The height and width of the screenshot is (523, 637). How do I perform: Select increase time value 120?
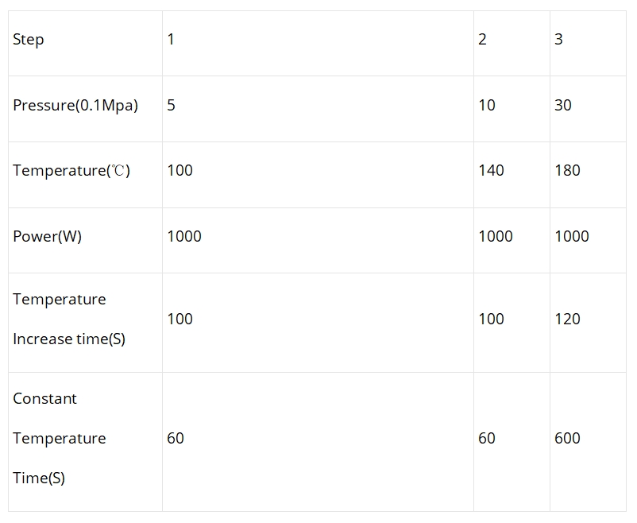click(x=568, y=320)
